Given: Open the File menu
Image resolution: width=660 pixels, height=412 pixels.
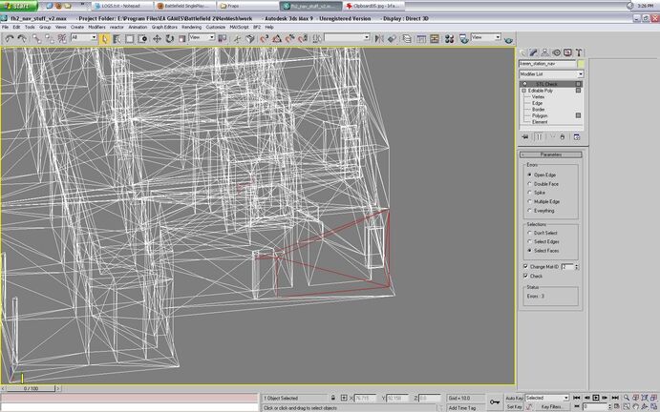Looking at the screenshot, I should click(x=6, y=27).
